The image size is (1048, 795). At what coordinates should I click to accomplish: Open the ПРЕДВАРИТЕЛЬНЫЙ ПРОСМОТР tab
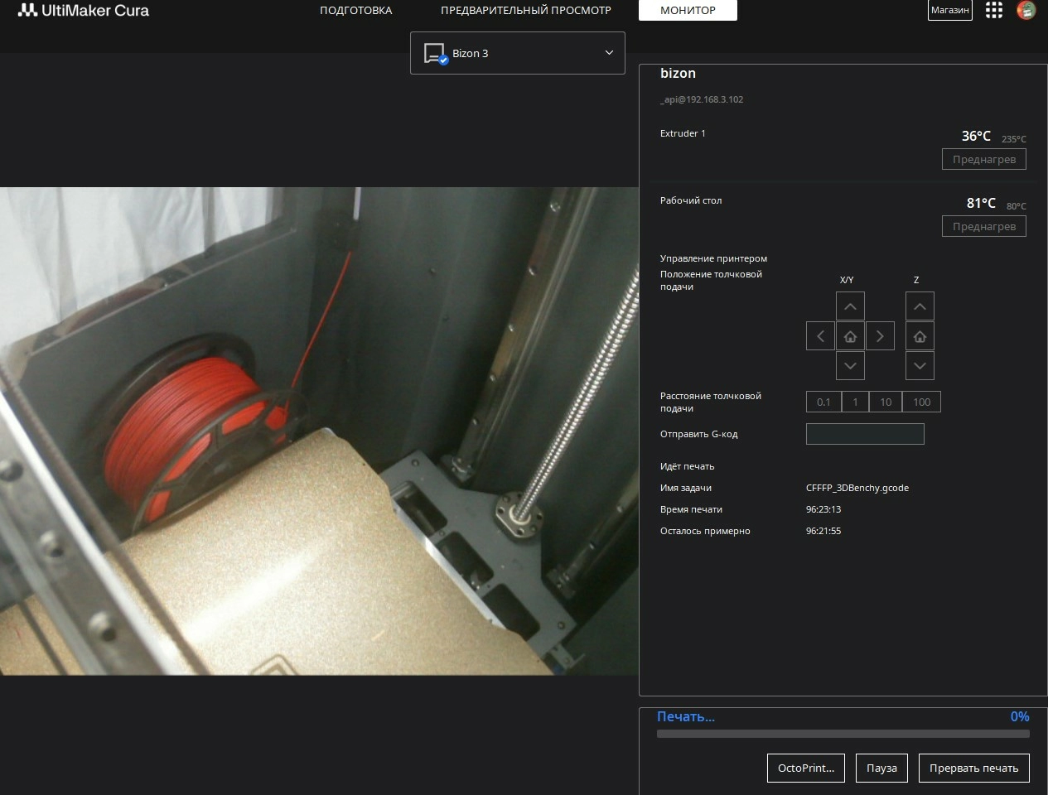click(525, 10)
